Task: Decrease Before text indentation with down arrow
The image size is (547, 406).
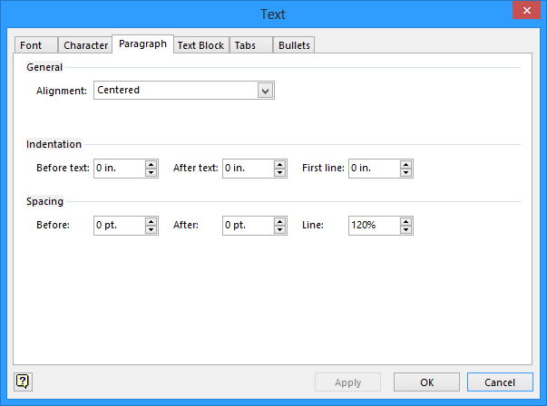Action: coord(151,172)
